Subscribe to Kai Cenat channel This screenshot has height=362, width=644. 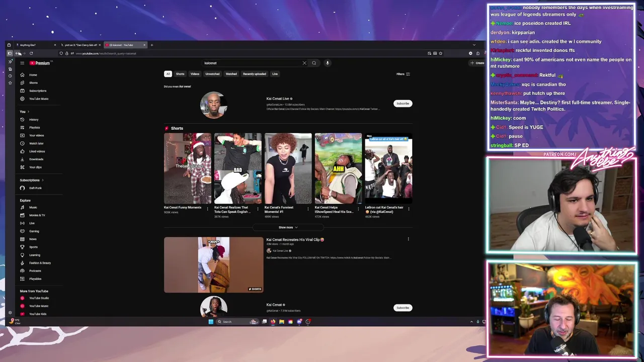[403, 308]
